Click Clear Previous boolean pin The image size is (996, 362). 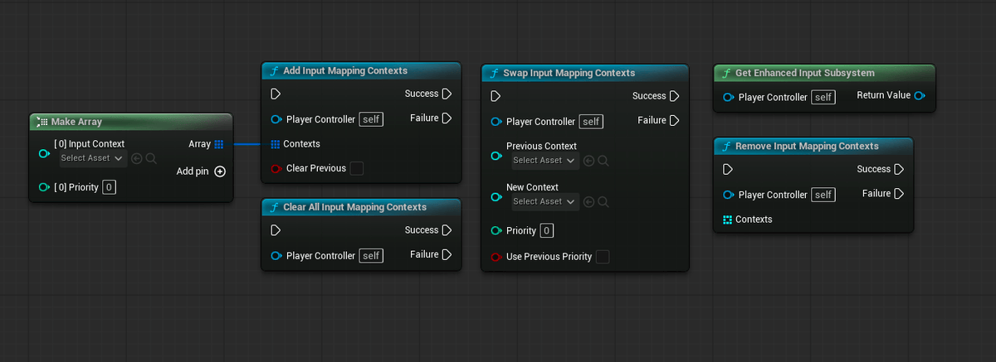point(276,169)
